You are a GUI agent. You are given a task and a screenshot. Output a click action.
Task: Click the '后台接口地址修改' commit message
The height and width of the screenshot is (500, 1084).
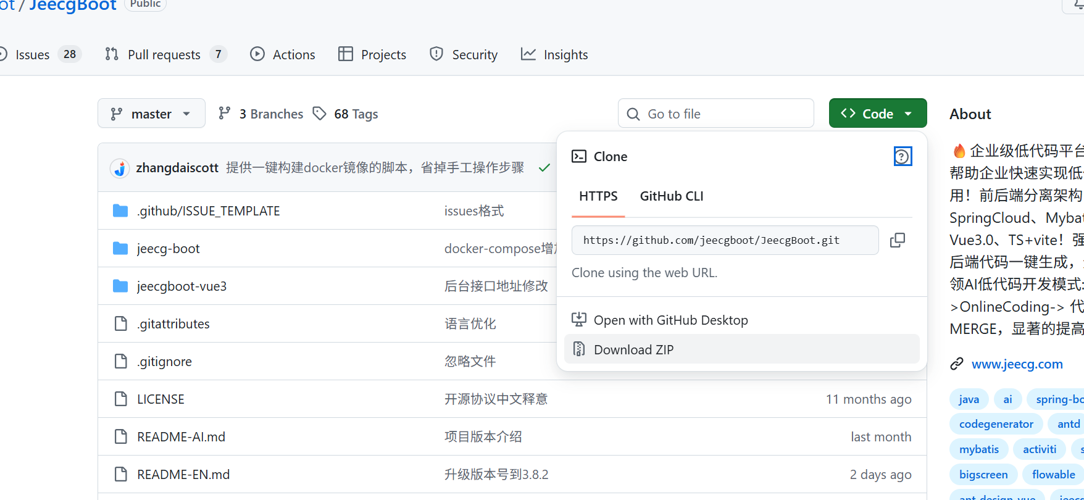(496, 286)
